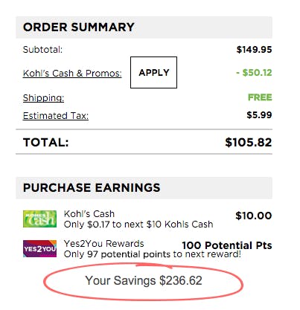Click 'Only 97 potential points to next reward'
This screenshot has height=310, width=300.
pos(153,254)
